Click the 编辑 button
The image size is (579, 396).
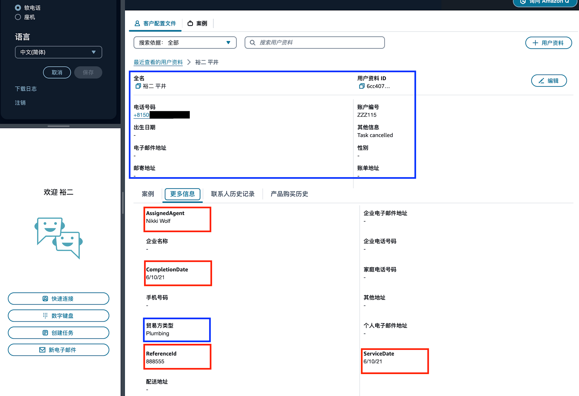(x=549, y=81)
